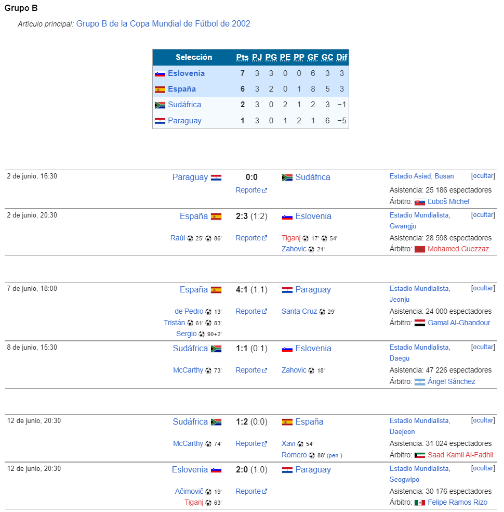Hide details of Paraguay vs Sudáfrica match
504x512 pixels.
pyautogui.click(x=483, y=176)
